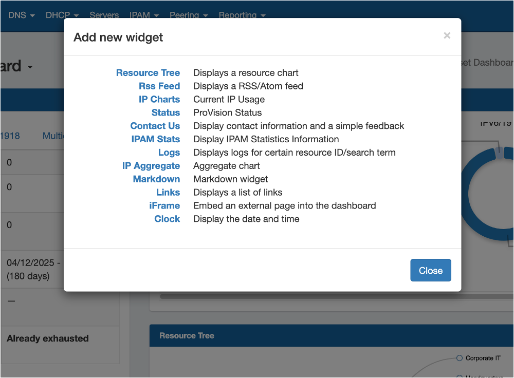The width and height of the screenshot is (514, 378).
Task: Click the Close button in dialog
Action: tap(430, 271)
